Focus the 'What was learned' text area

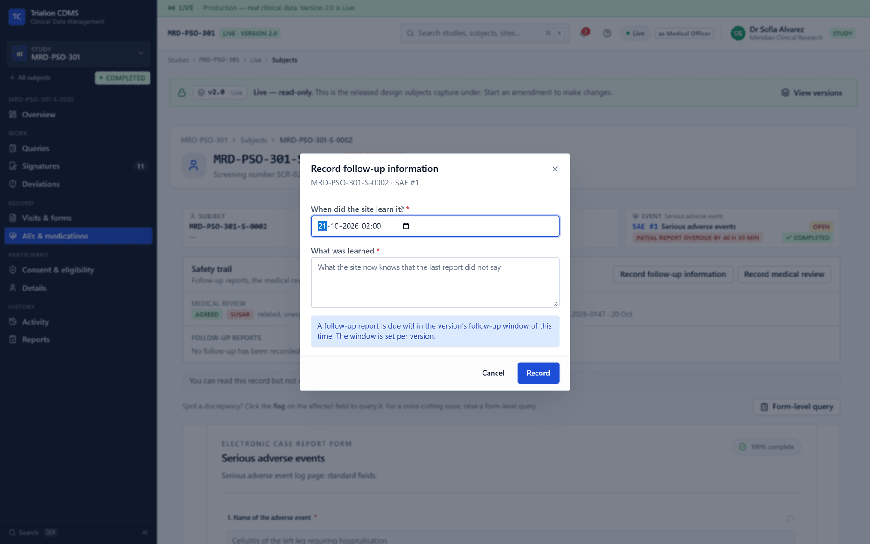tap(435, 282)
